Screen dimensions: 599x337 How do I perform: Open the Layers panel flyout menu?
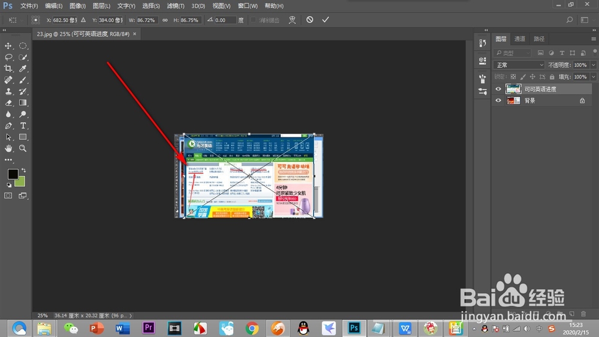[x=593, y=39]
